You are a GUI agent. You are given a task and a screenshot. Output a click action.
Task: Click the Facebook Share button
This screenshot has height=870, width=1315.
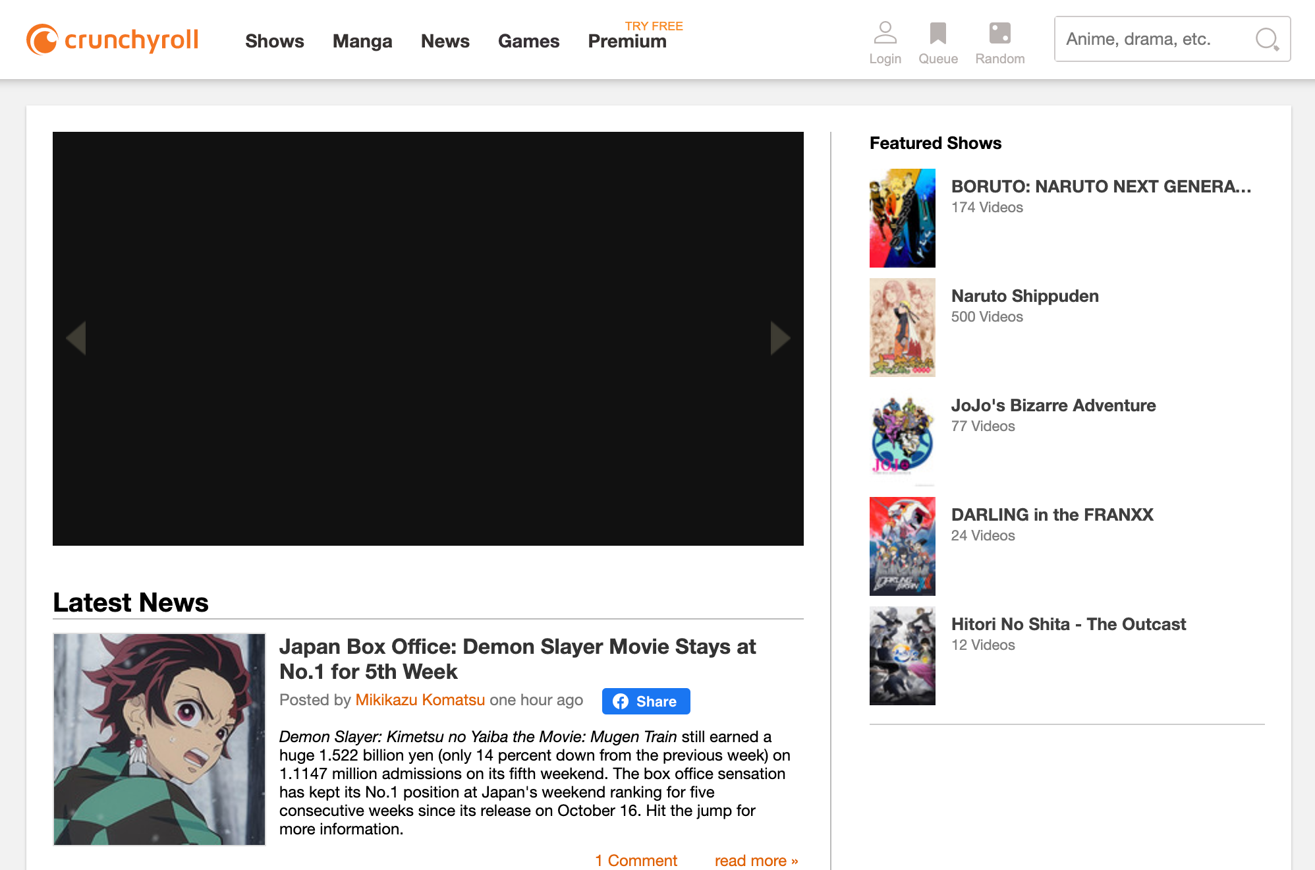pos(646,701)
